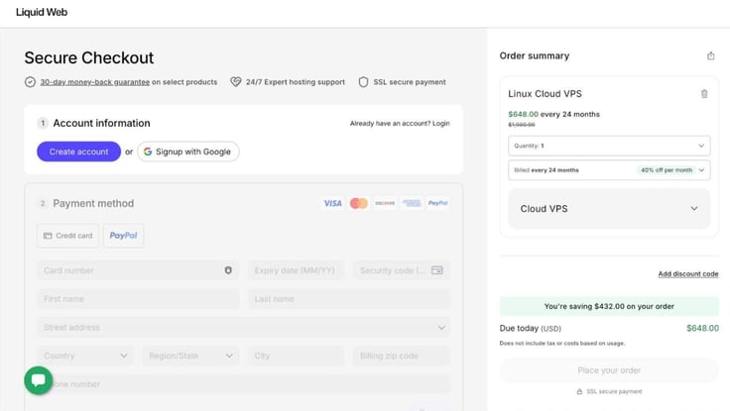730x411 pixels.
Task: Click the You're saving $432.00 banner
Action: (x=609, y=306)
